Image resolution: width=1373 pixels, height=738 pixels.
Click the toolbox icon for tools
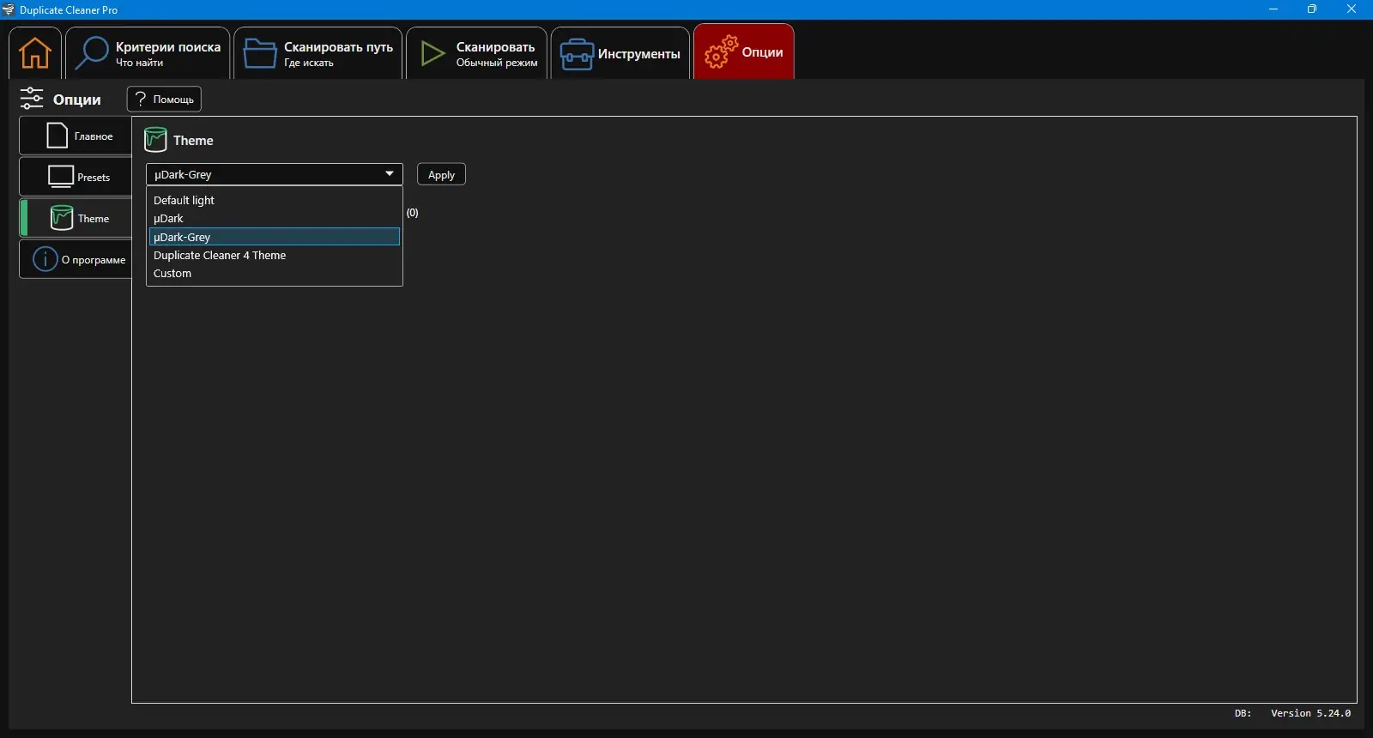577,54
